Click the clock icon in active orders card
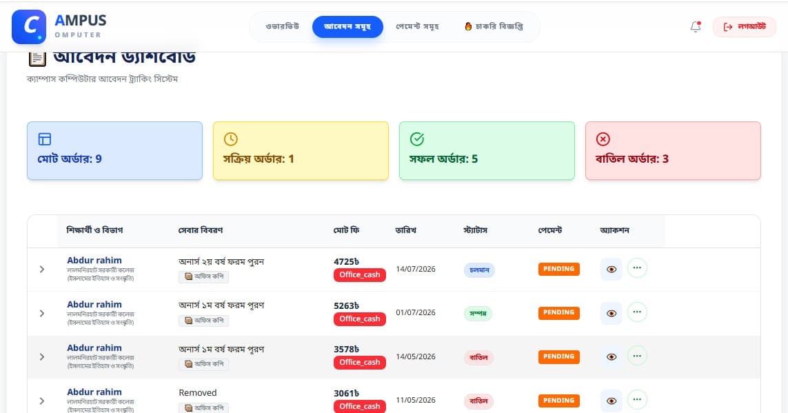The width and height of the screenshot is (788, 413). click(x=231, y=139)
